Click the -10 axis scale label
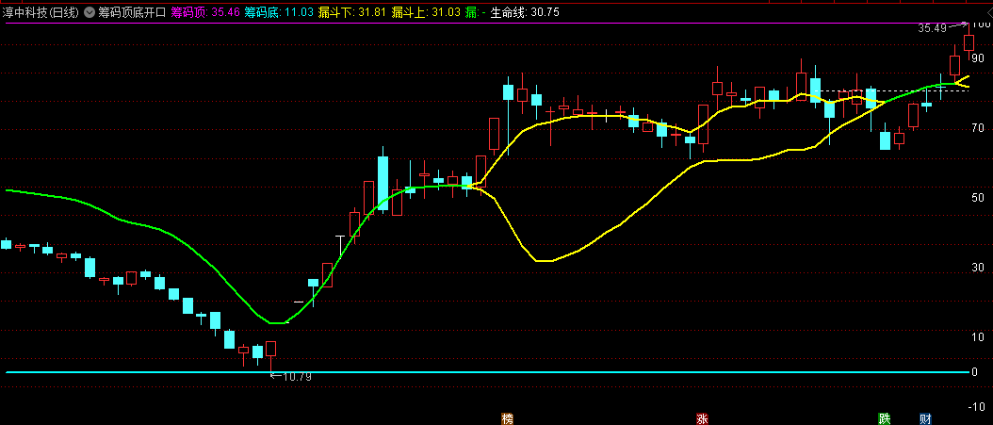The height and width of the screenshot is (425, 993). 976,407
